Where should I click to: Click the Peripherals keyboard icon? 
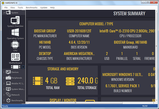[8, 78]
